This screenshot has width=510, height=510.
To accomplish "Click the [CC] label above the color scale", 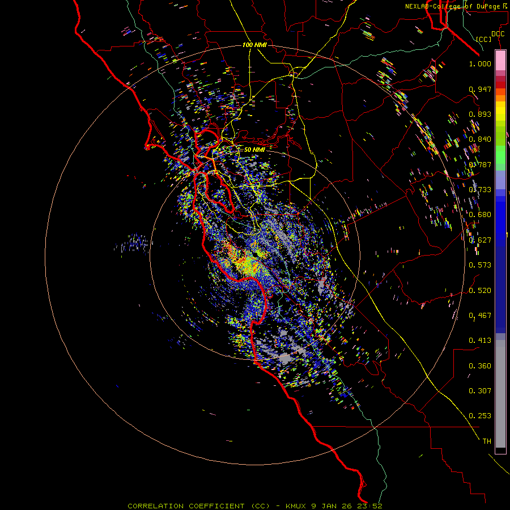I will click(484, 39).
